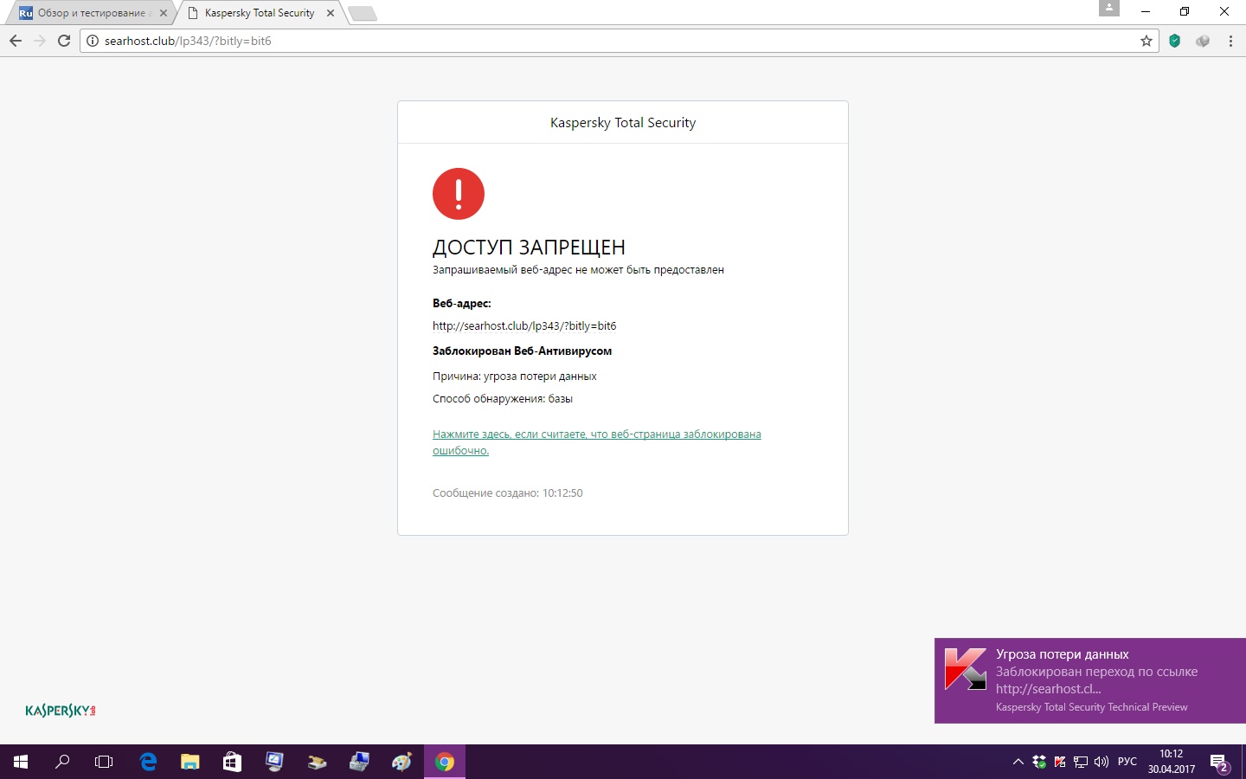
Task: Open a new browser tab
Action: (362, 13)
